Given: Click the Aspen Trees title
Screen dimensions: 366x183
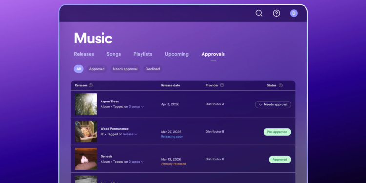Looking at the screenshot, I should (x=109, y=102).
